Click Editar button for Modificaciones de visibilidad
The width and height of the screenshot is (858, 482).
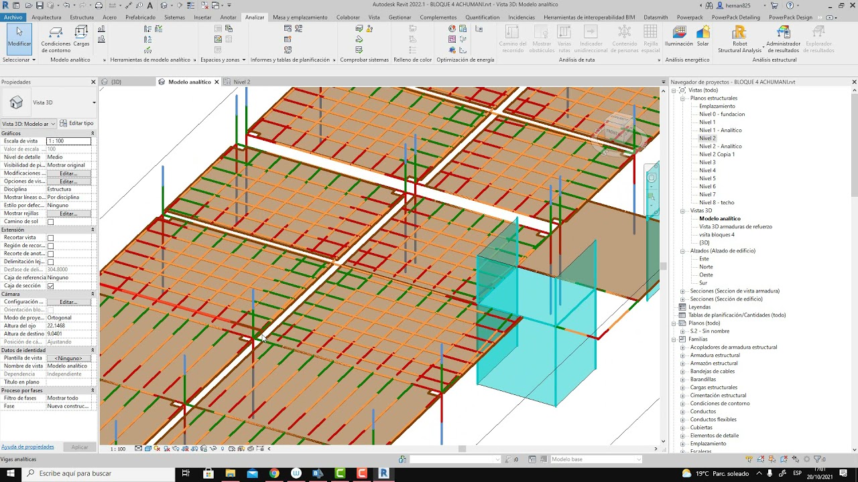(68, 173)
